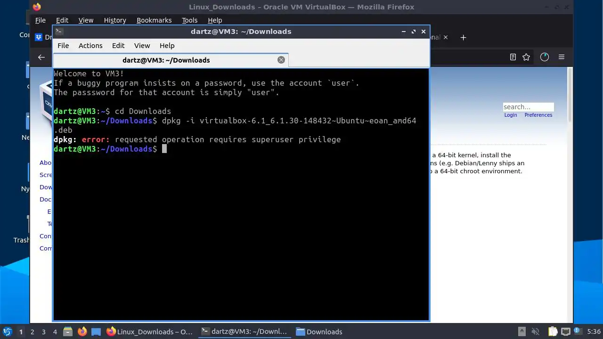Open Firefox Tools menu
The height and width of the screenshot is (339, 603).
(190, 20)
